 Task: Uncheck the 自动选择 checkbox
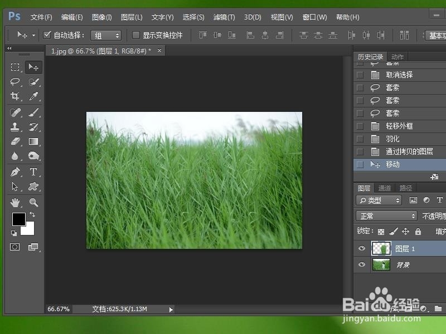pyautogui.click(x=47, y=35)
